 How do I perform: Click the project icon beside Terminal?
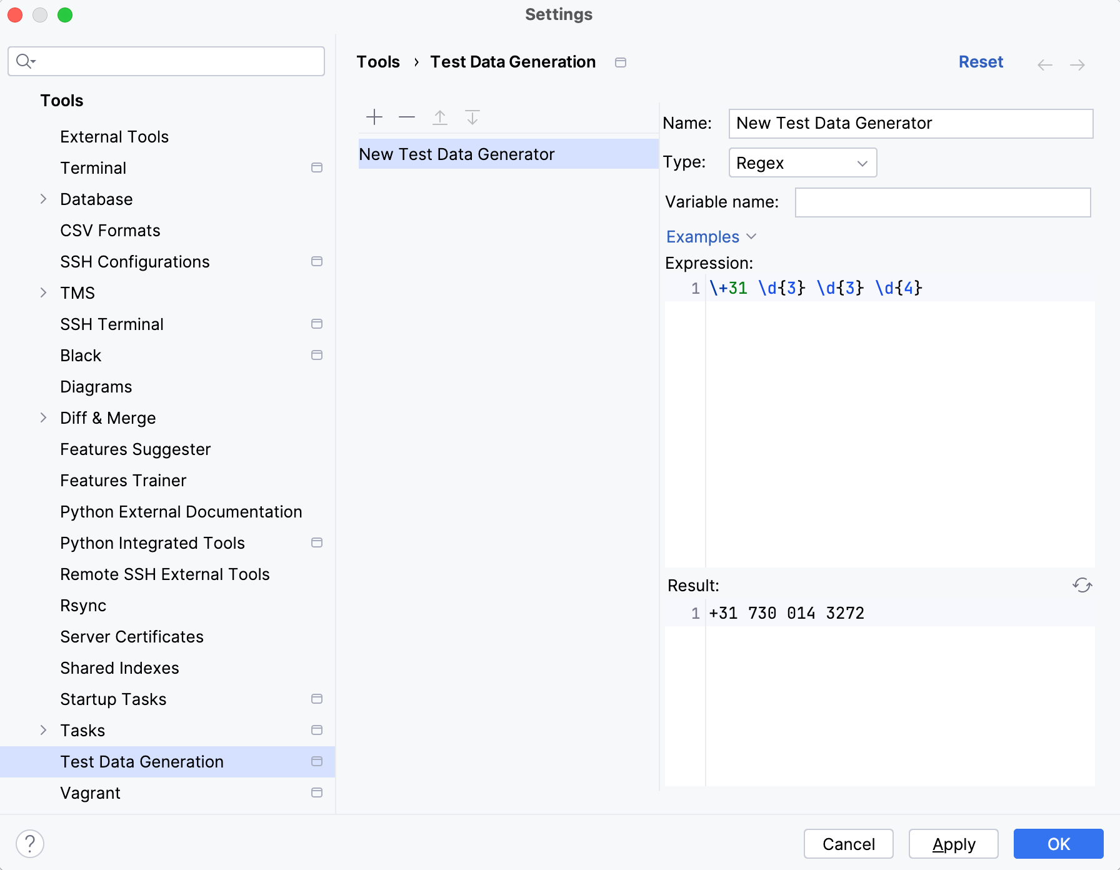point(317,167)
